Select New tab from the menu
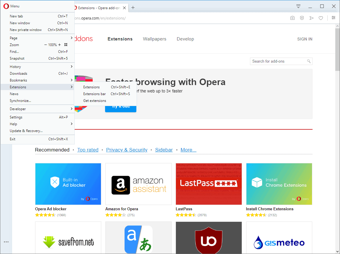Screen dimensions: 340x254 37,16
